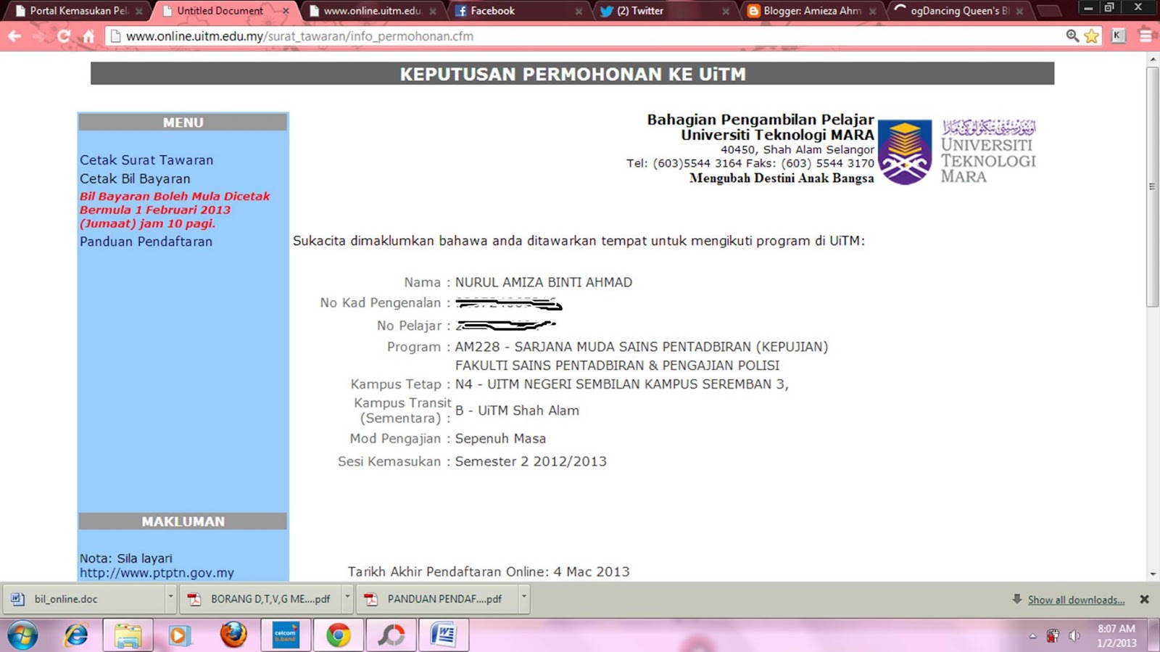Image resolution: width=1160 pixels, height=652 pixels.
Task: Close the Untitled Document tab
Action: 286,11
